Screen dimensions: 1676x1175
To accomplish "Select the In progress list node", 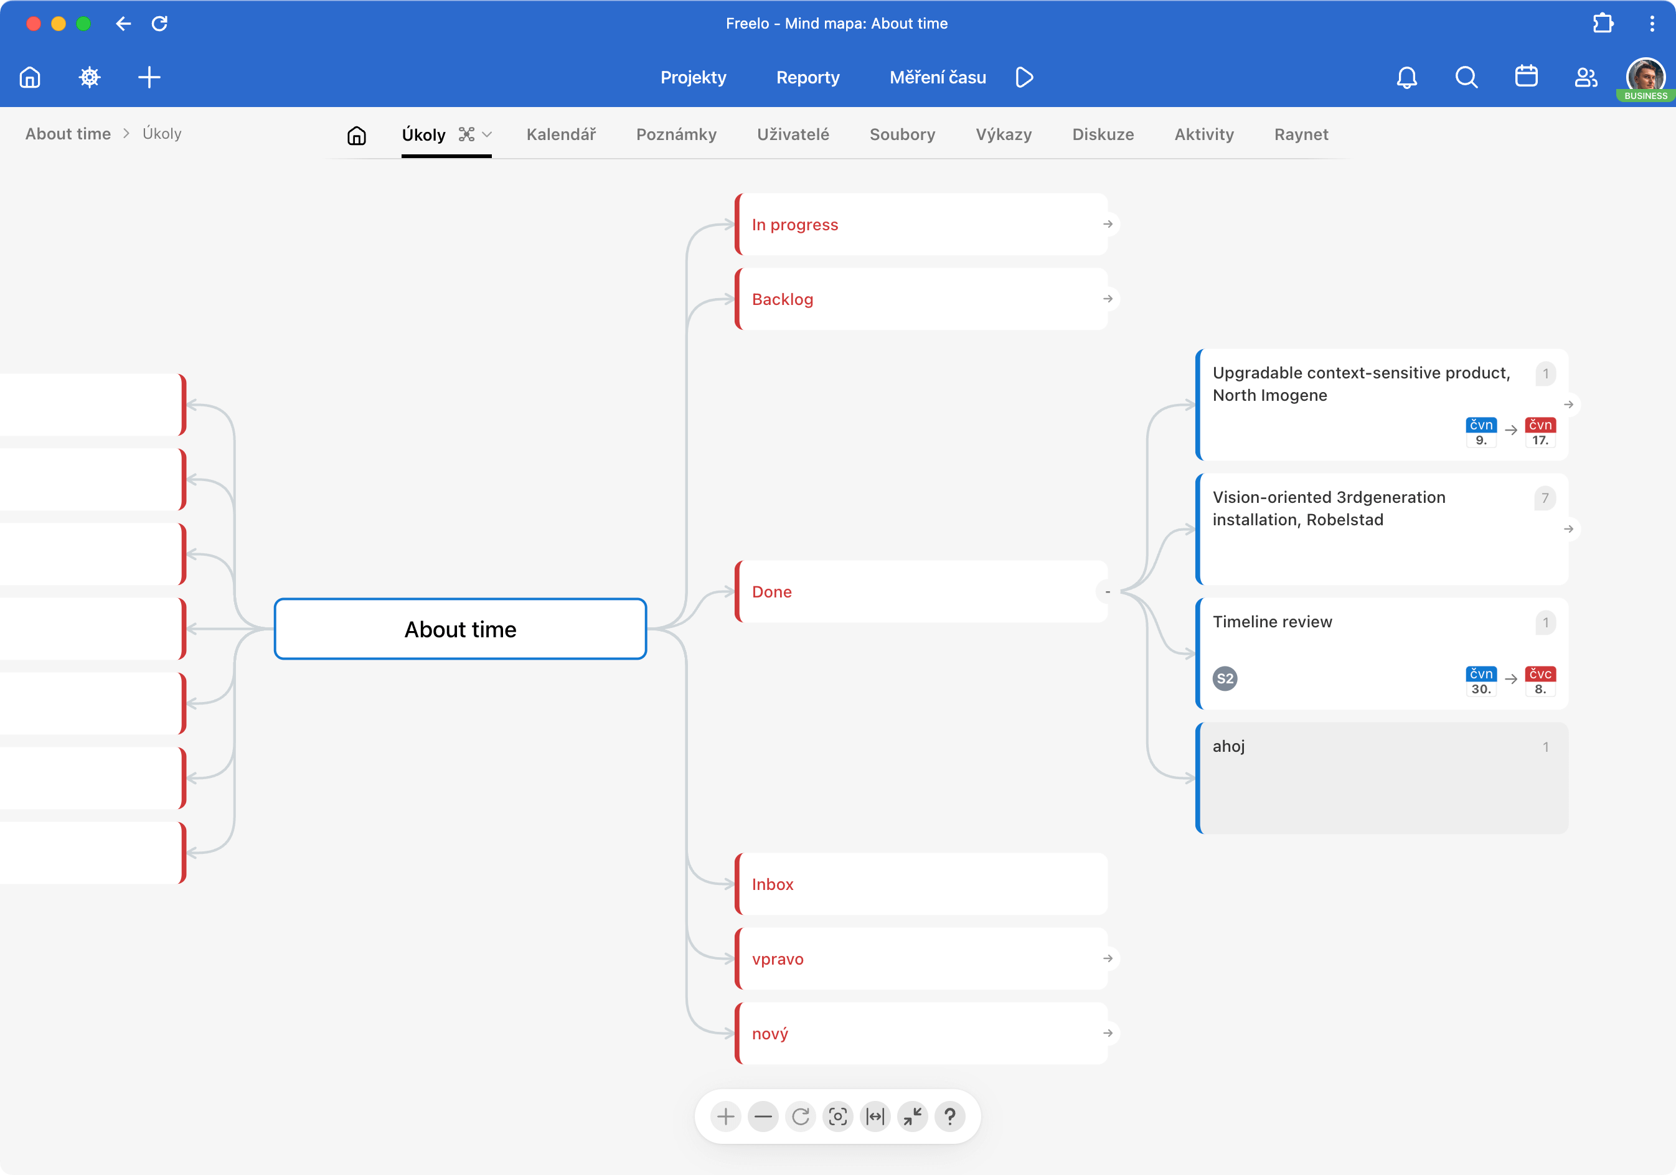I will click(920, 224).
